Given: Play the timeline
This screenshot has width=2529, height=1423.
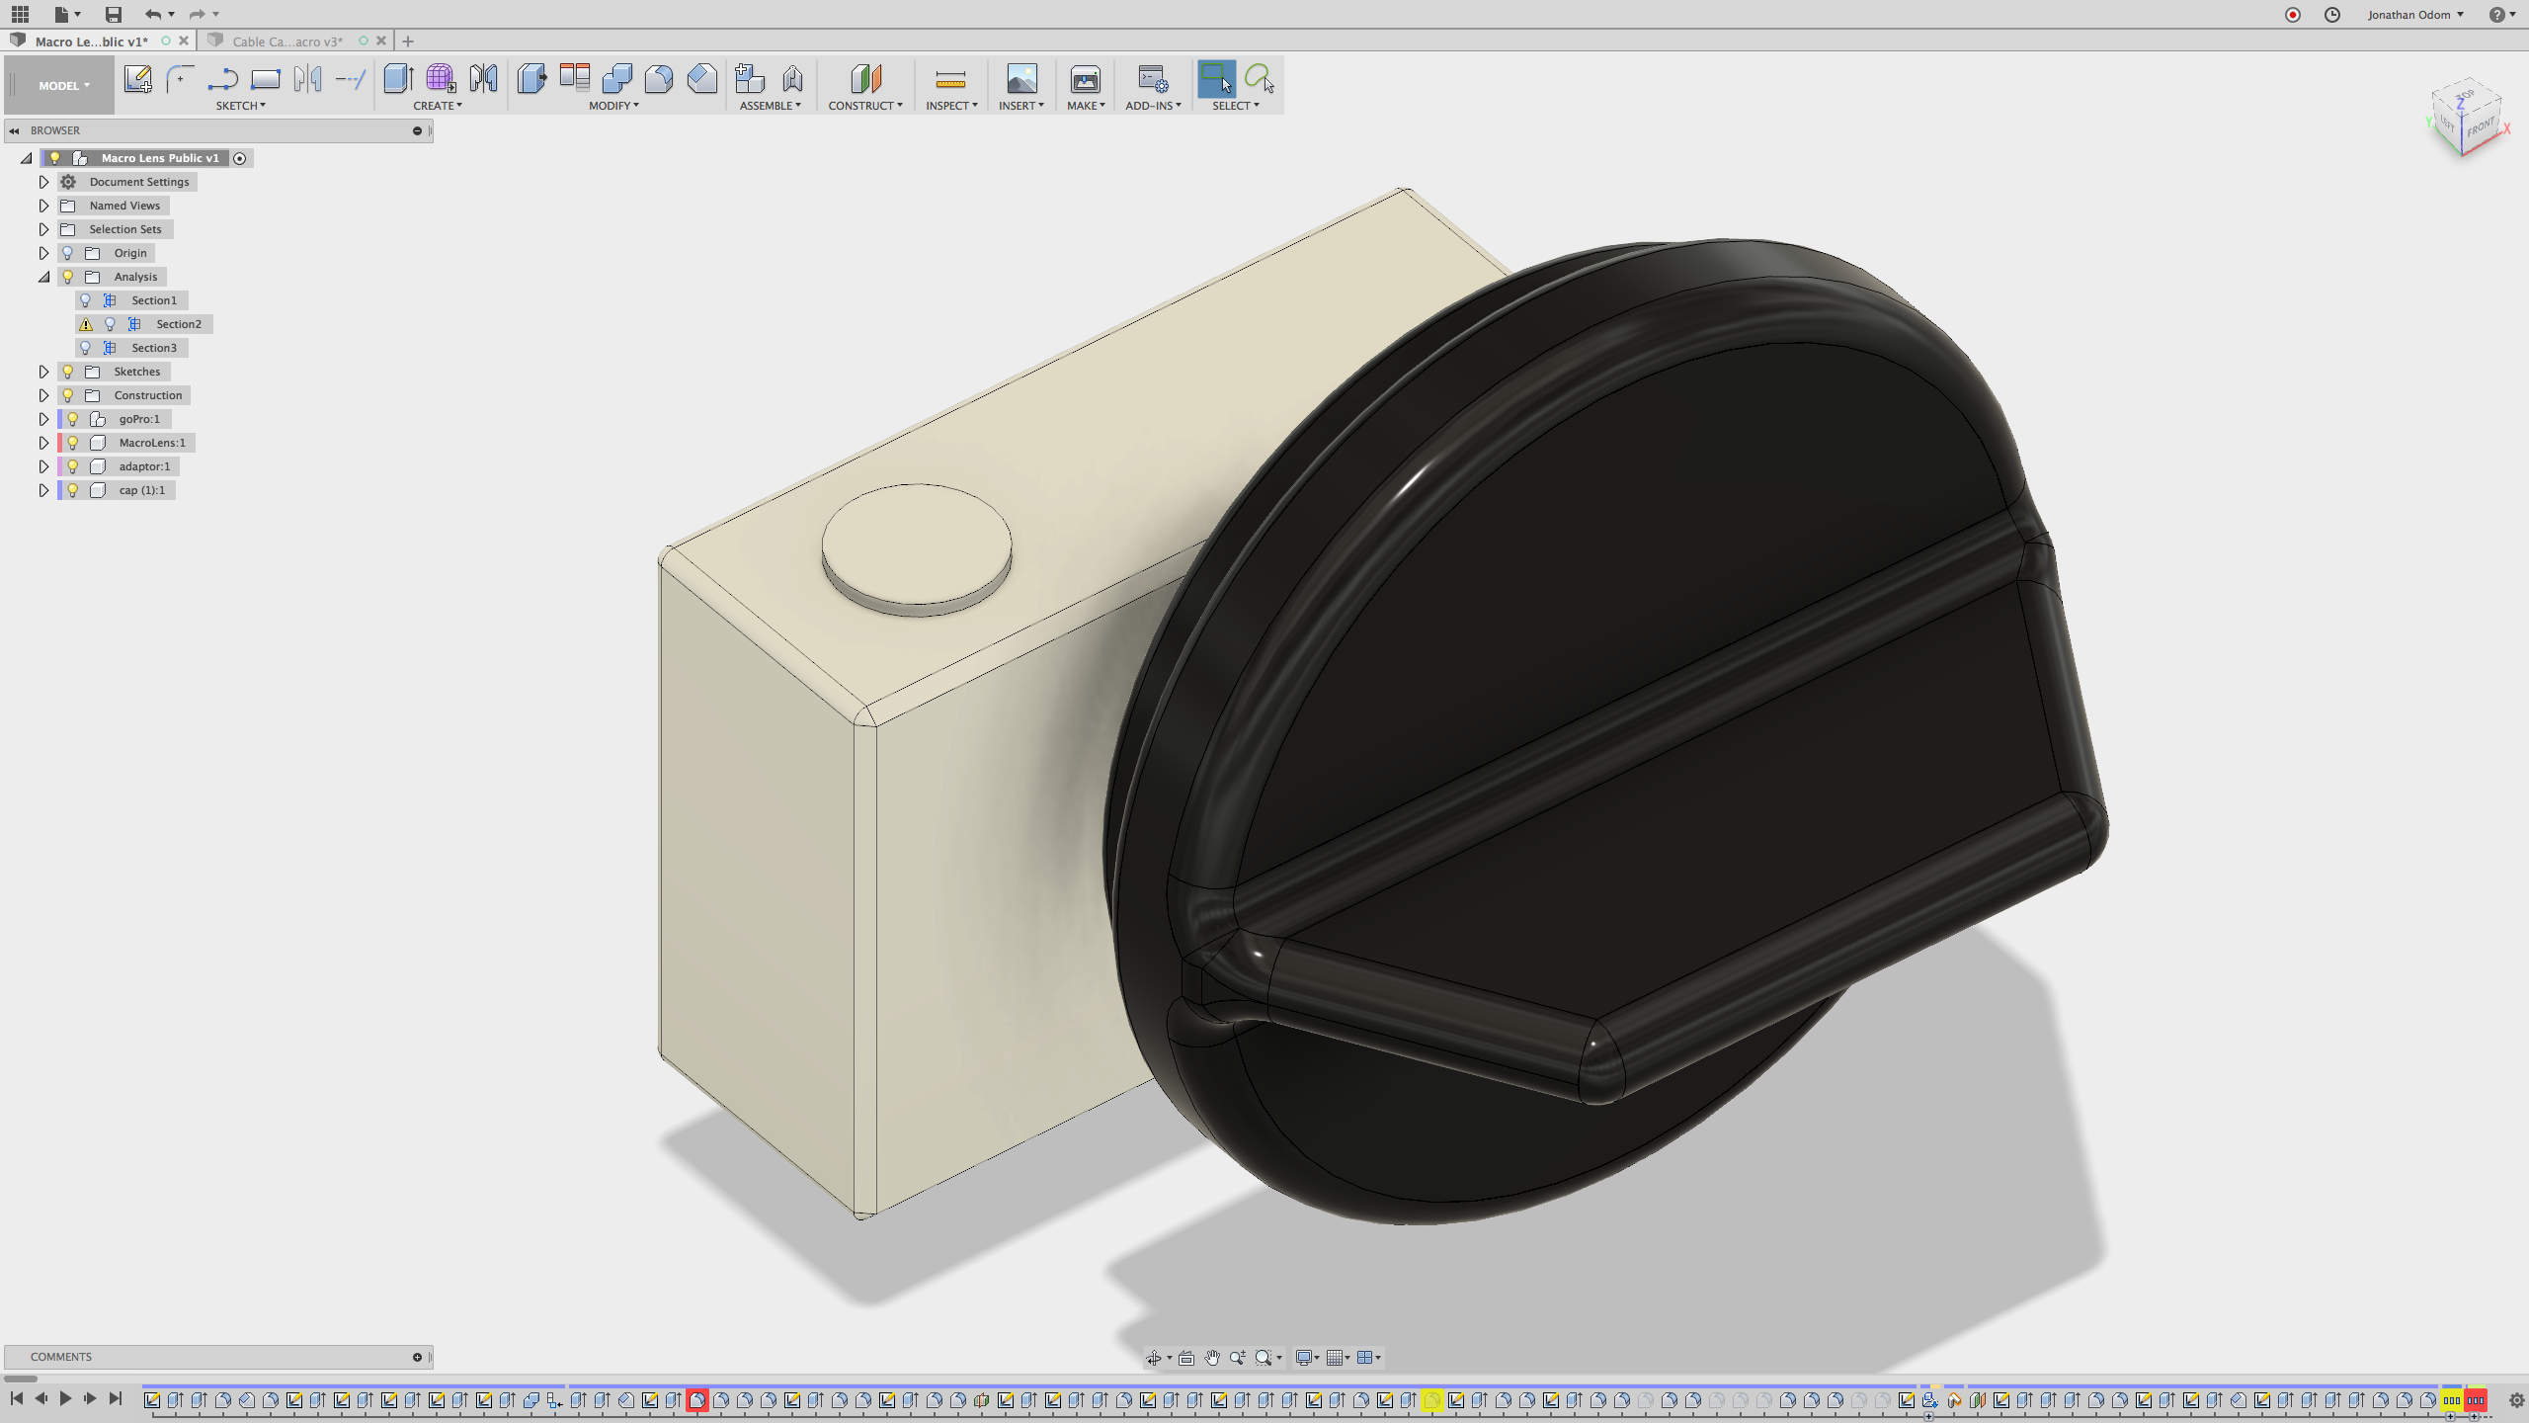Looking at the screenshot, I should point(65,1398).
